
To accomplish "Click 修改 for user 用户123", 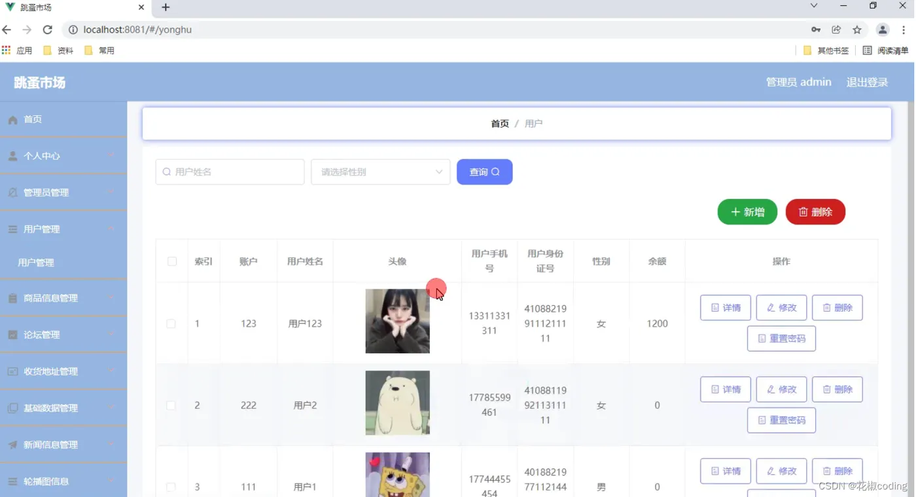I will 781,308.
